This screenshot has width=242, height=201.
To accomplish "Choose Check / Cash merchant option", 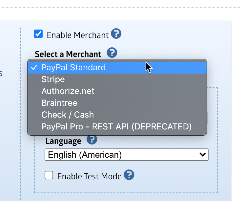I will point(68,115).
